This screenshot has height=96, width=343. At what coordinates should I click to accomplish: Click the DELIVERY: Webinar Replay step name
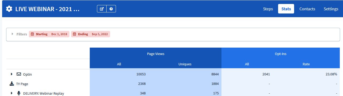click(44, 93)
